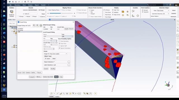
Task: Toggle the Z Range checkbox
Action: pyautogui.click(x=31, y=16)
